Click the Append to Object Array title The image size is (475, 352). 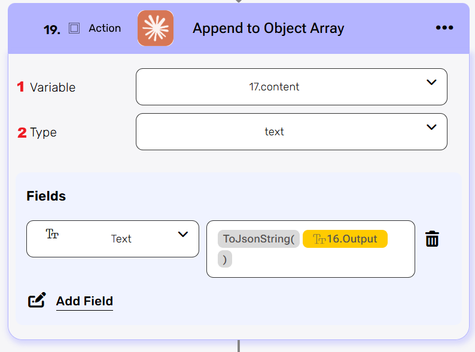coord(268,28)
